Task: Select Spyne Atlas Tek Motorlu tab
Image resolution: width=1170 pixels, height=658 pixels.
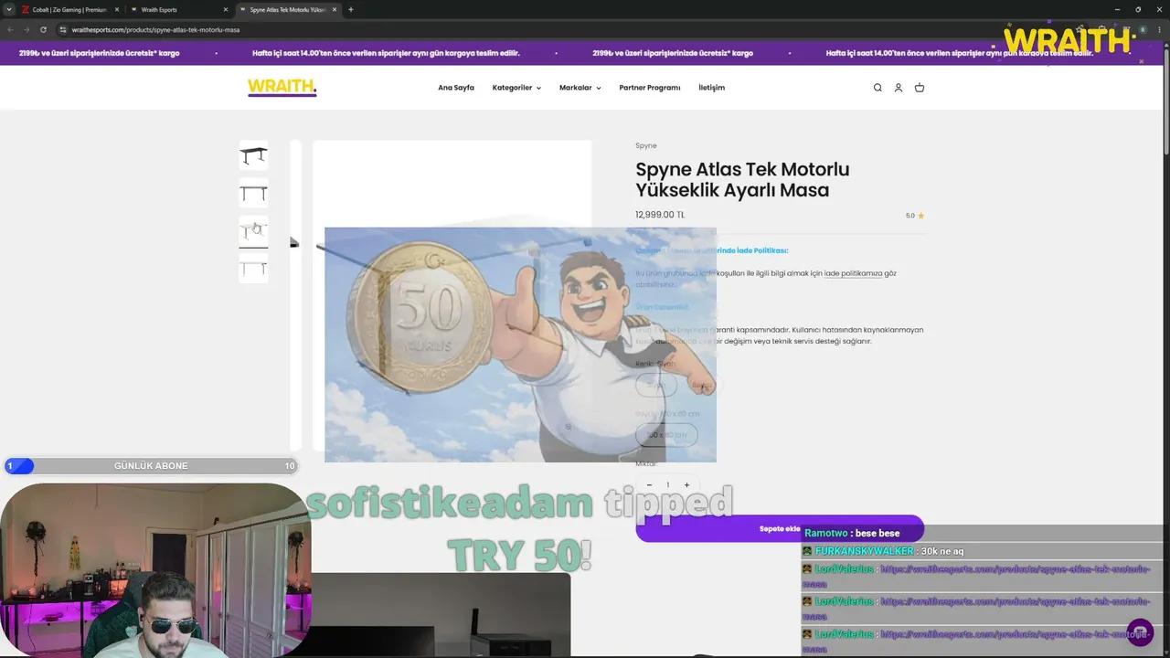Action: pos(287,9)
